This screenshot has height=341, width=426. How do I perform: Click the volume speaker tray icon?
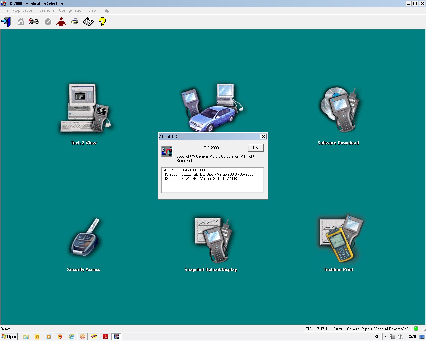tap(401, 337)
